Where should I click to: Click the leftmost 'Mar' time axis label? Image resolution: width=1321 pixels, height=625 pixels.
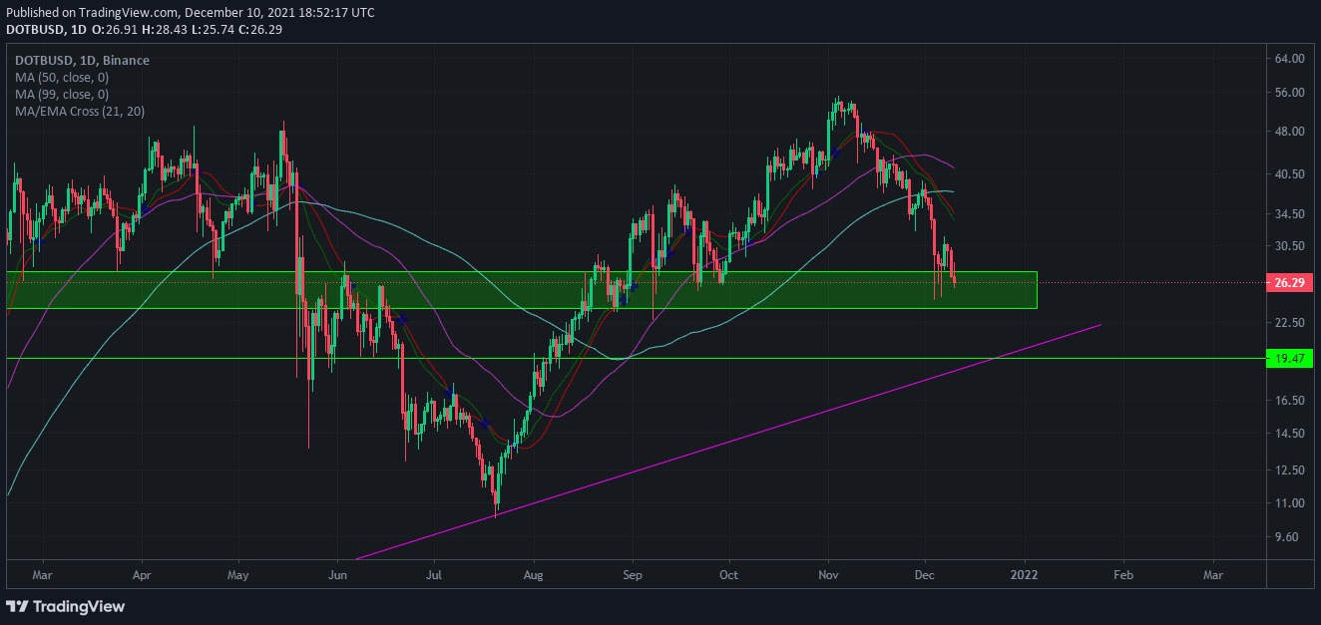[x=42, y=575]
